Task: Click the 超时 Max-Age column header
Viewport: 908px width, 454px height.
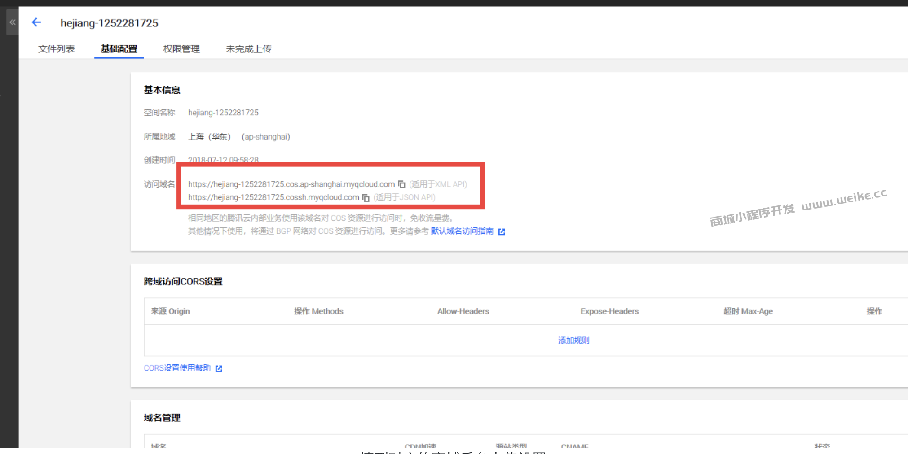Action: coord(748,311)
